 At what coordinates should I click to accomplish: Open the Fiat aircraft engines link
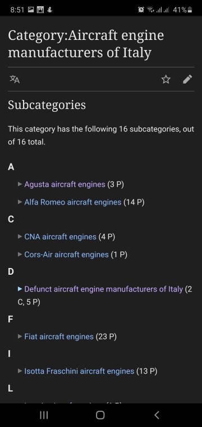[59, 337]
